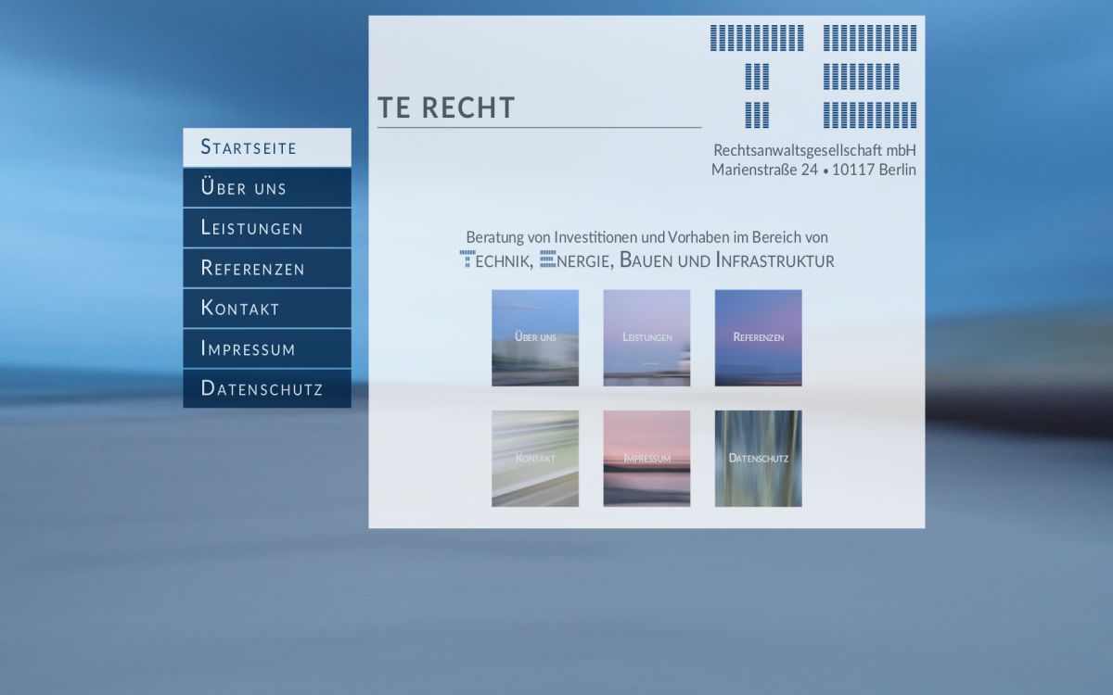Click the blurred desktop background outside the page
Screen dimensions: 1113x695
pyautogui.click(x=93, y=556)
